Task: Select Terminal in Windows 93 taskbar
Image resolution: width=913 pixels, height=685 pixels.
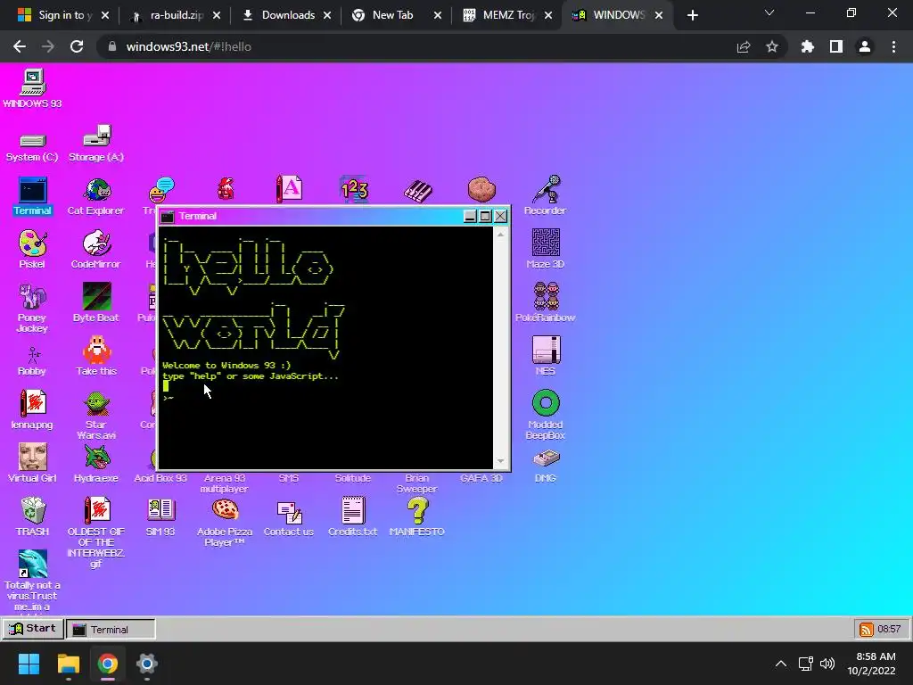Action: click(111, 629)
